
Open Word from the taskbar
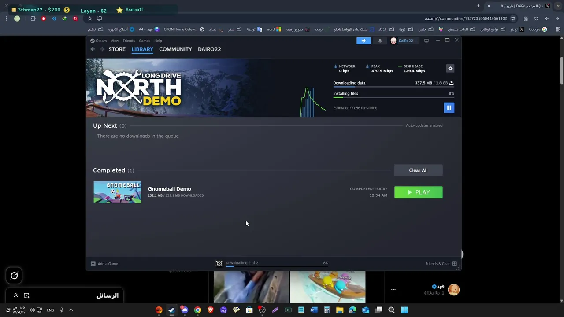point(314,310)
